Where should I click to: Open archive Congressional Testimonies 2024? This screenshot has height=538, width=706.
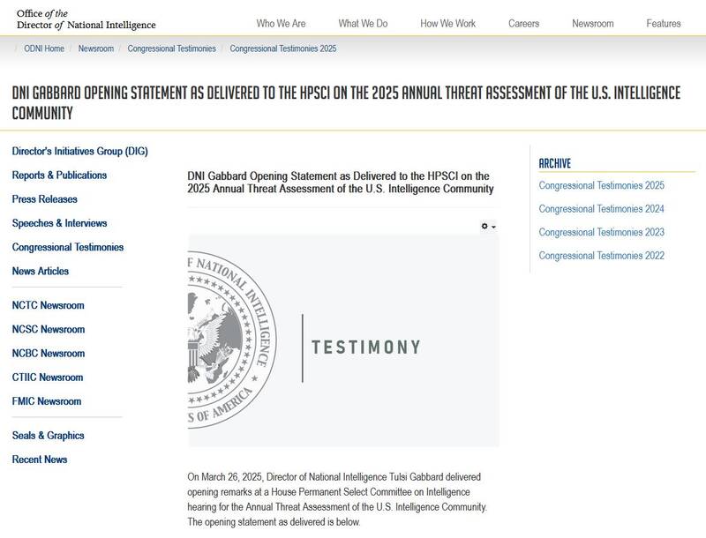(602, 209)
